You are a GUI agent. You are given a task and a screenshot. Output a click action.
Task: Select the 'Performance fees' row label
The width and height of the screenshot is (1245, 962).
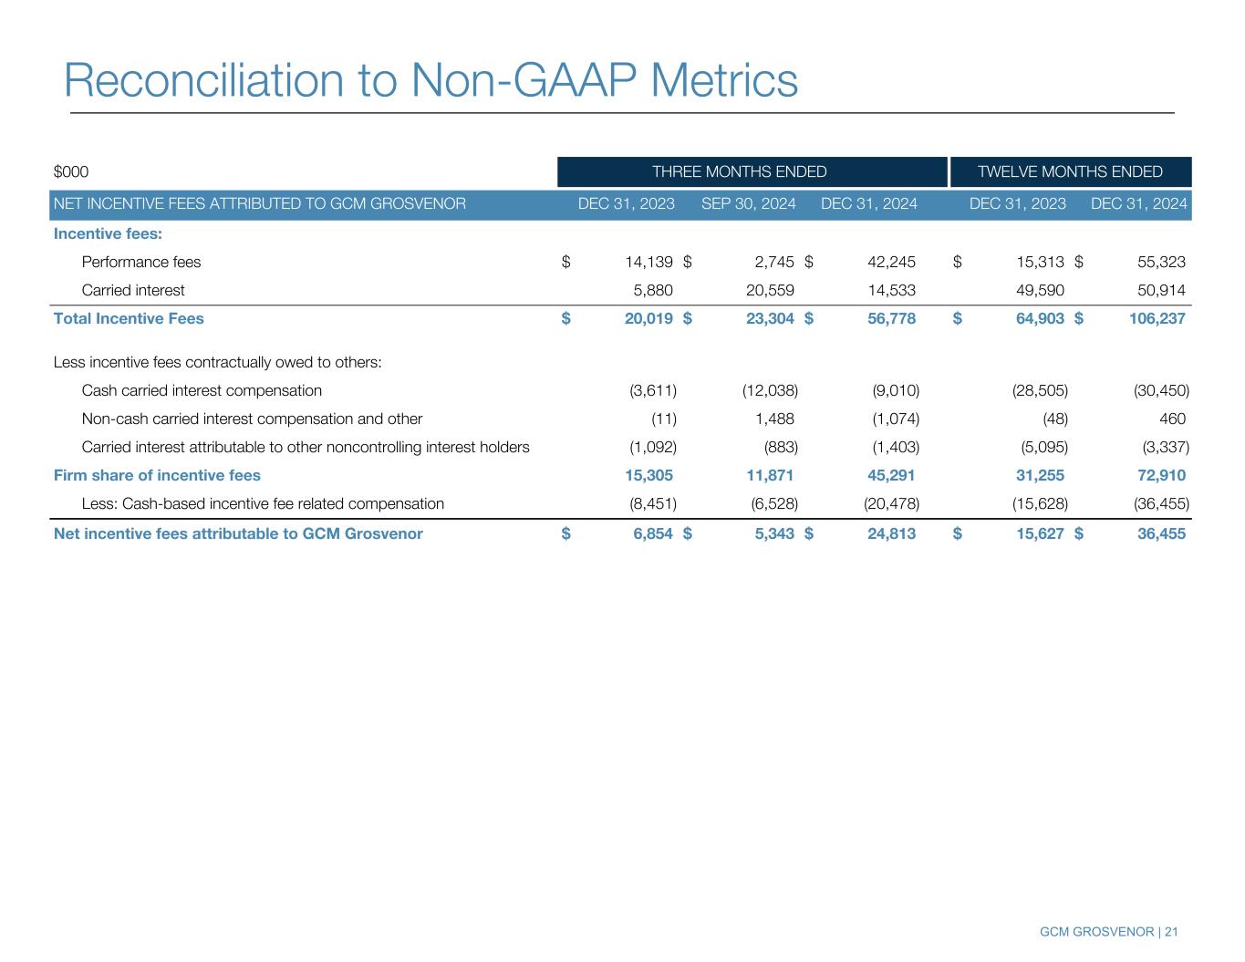tap(141, 263)
